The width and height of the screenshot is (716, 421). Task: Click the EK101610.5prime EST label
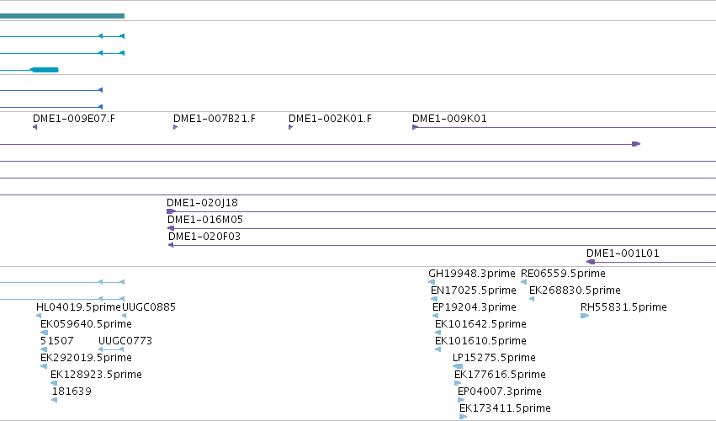pyautogui.click(x=480, y=342)
